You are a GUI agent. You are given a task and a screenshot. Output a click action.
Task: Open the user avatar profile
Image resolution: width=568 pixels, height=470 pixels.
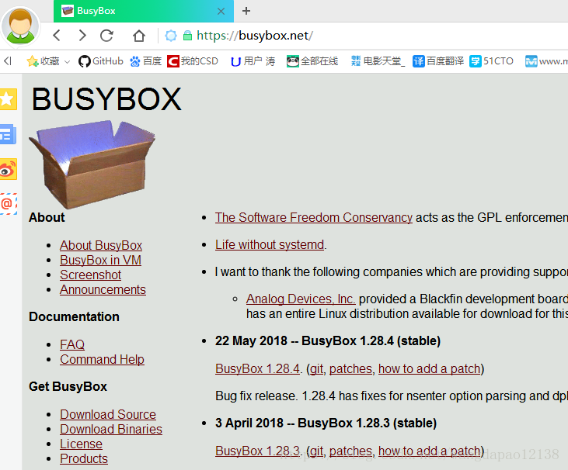pos(20,26)
